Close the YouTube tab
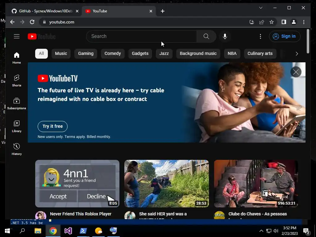 [x=151, y=11]
